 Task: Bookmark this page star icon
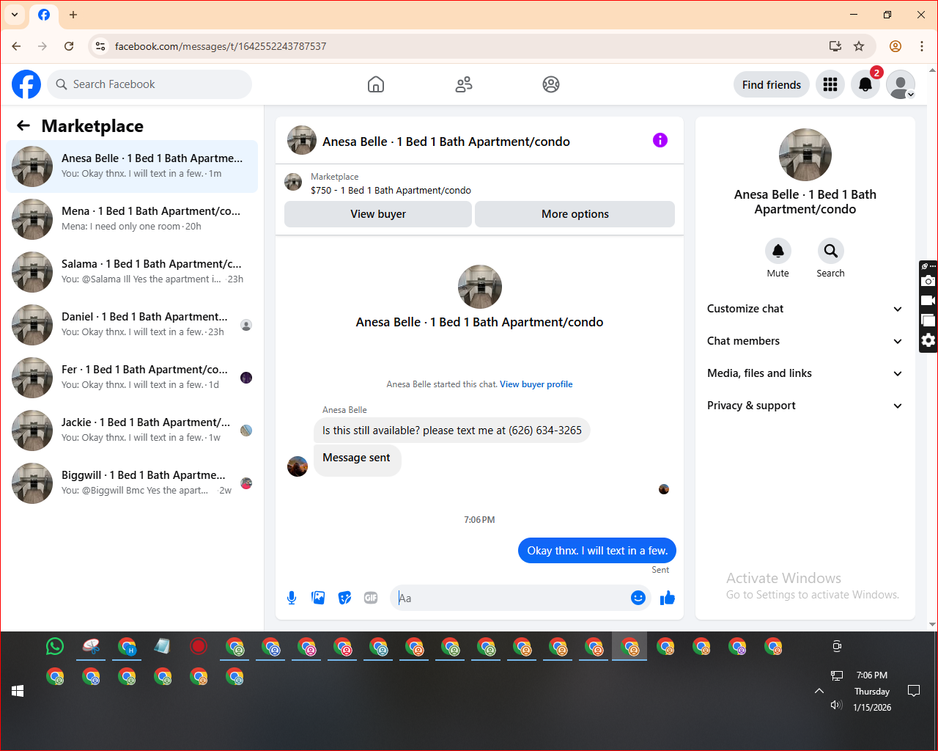(x=859, y=46)
